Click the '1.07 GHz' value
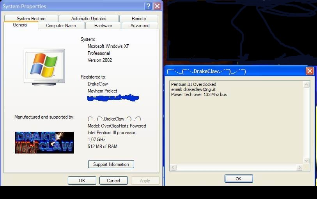Viewport: 317px width, 199px height. click(96, 139)
